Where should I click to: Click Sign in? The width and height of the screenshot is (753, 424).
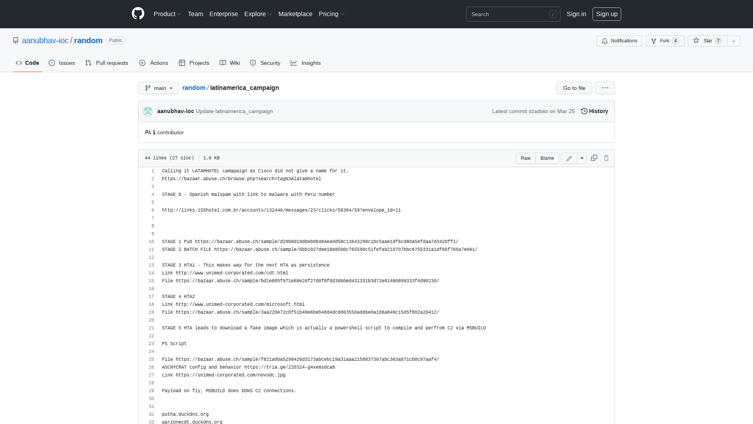[x=577, y=14]
